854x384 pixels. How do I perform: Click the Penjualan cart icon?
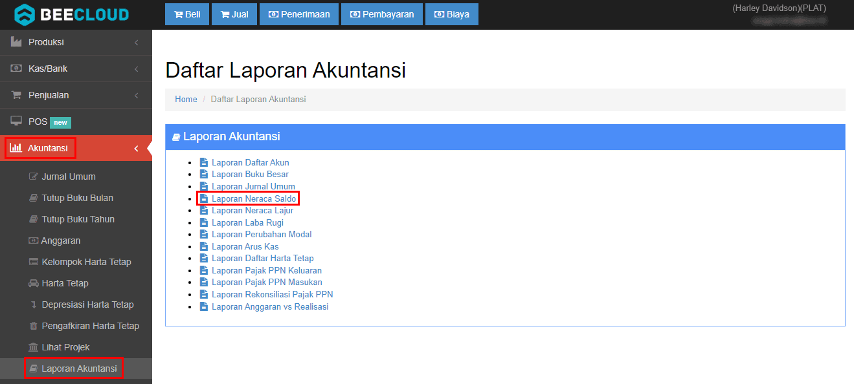(16, 95)
